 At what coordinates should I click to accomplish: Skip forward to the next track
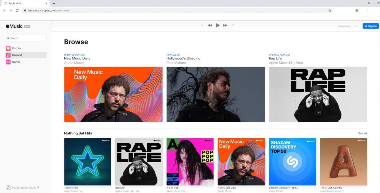coord(225,26)
